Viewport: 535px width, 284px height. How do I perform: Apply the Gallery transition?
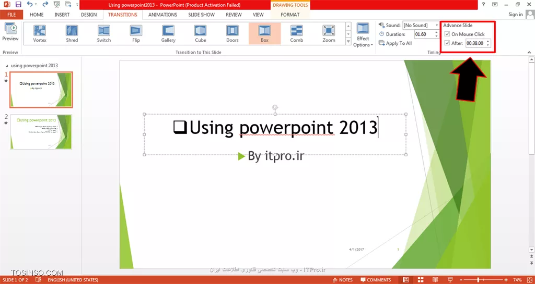coord(168,34)
